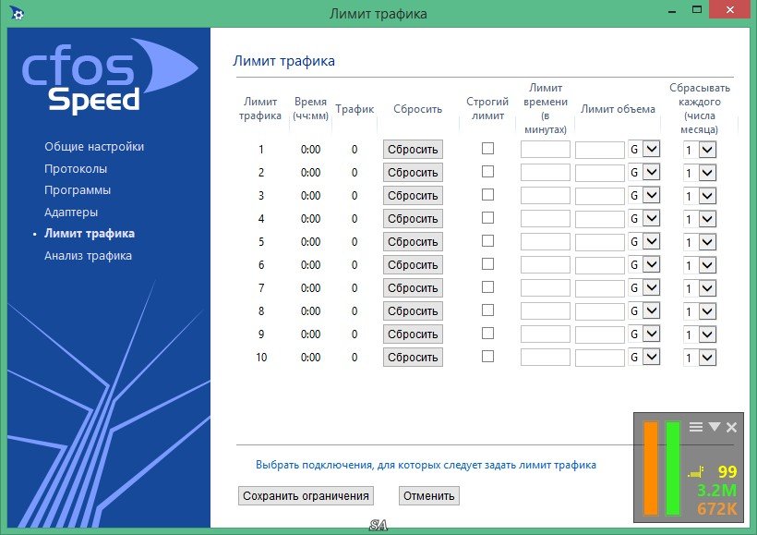
Task: Open volume unit dropdown in row 1
Action: [651, 149]
